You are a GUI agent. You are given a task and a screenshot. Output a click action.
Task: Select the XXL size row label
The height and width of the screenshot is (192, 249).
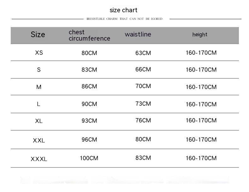pyautogui.click(x=39, y=140)
